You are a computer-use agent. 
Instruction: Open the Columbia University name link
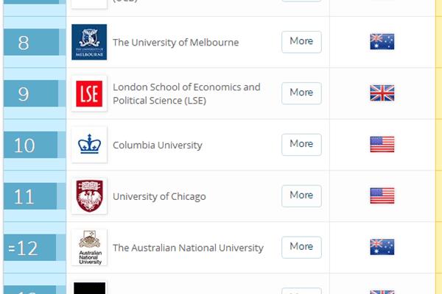158,146
